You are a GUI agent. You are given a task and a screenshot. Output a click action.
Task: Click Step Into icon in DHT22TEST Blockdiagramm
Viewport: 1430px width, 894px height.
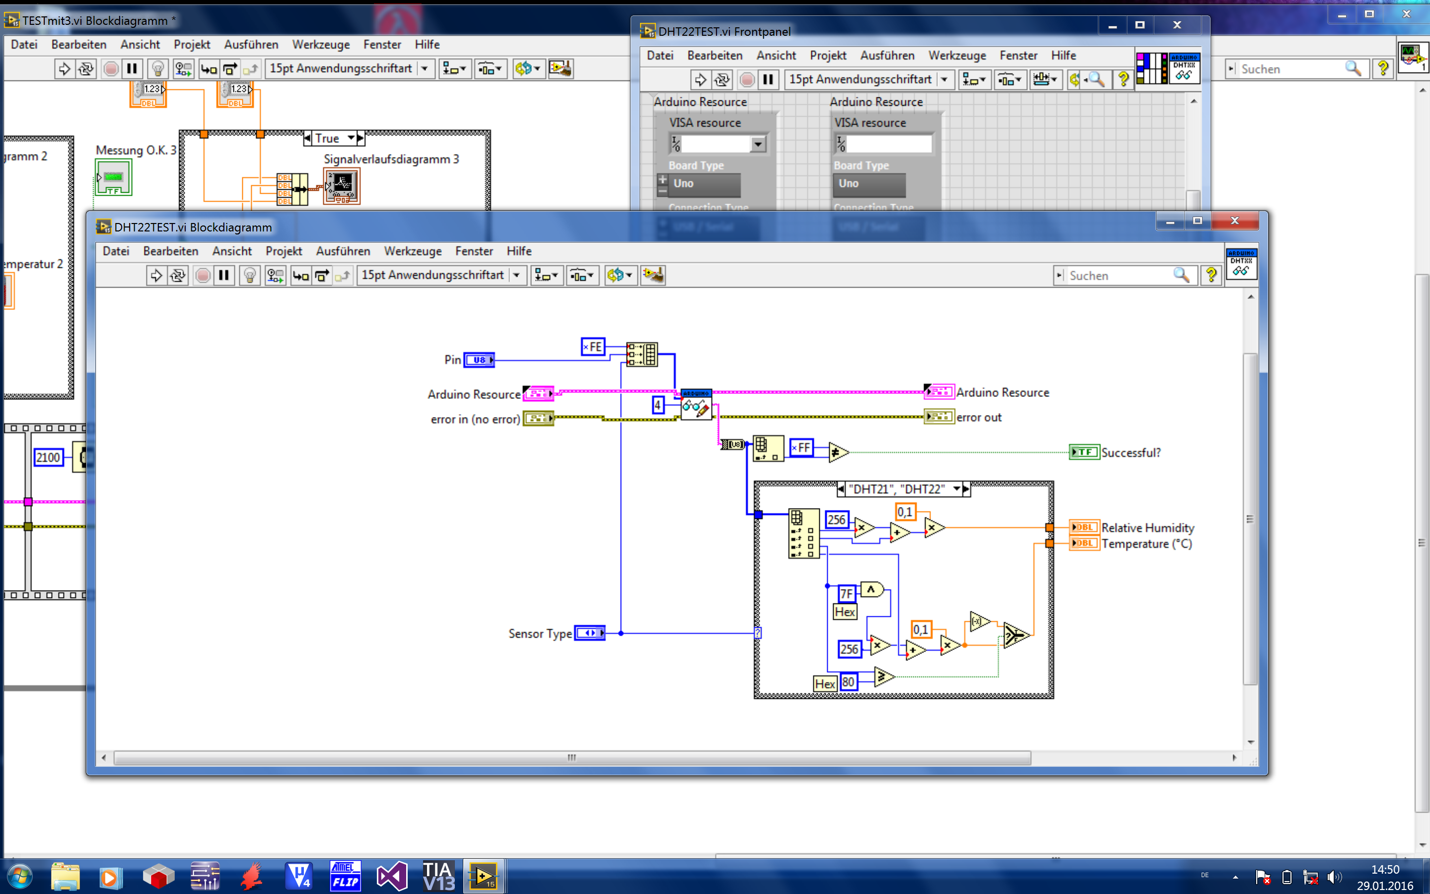click(301, 276)
